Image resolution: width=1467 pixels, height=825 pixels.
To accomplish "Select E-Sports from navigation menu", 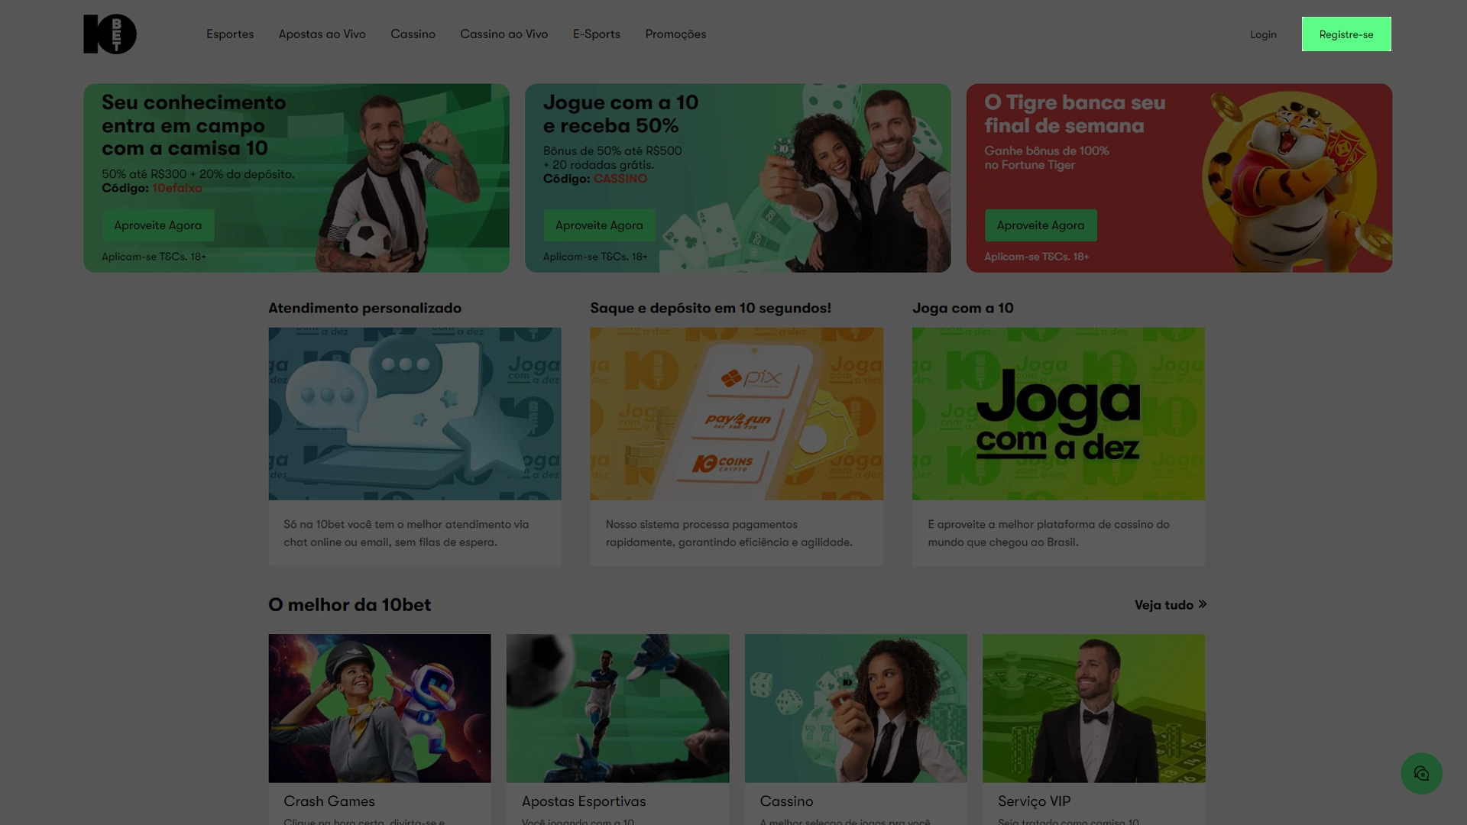I will tap(597, 34).
